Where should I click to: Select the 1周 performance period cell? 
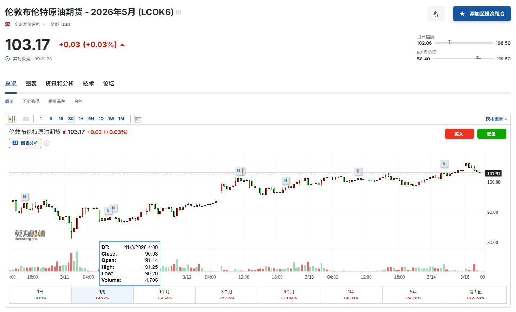tap(102, 294)
